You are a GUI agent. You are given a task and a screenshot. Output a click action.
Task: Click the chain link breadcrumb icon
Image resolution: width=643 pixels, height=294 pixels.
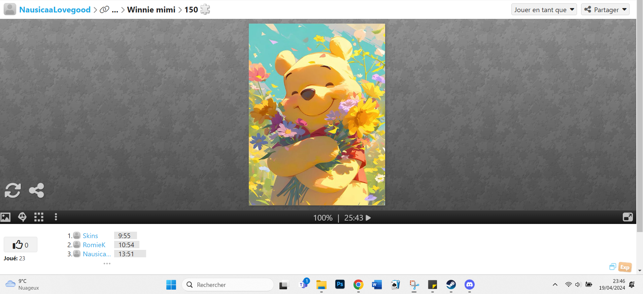click(x=104, y=10)
